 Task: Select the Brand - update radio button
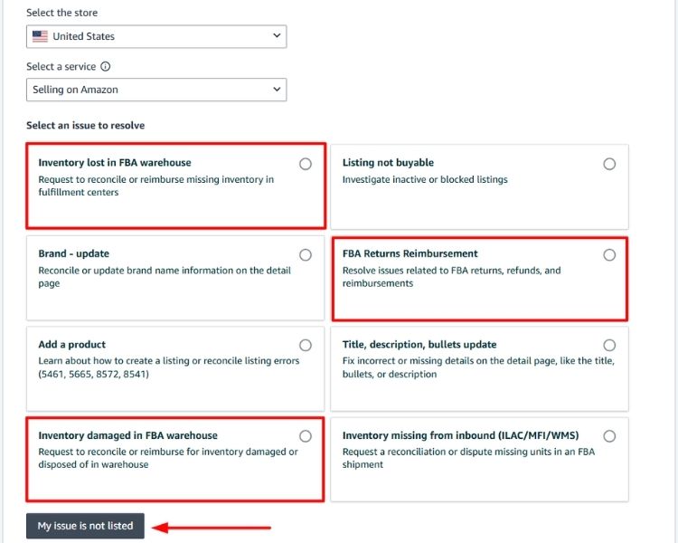pos(306,254)
